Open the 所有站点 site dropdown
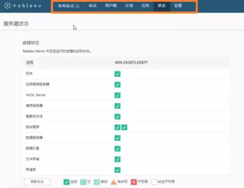 click(x=68, y=6)
